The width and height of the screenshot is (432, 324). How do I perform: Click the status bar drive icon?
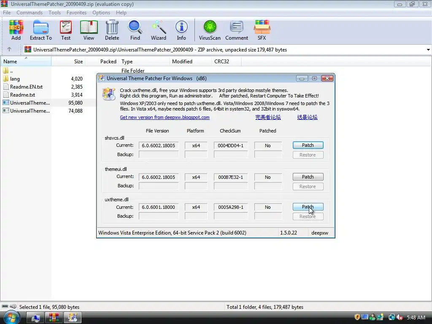pyautogui.click(x=5, y=306)
